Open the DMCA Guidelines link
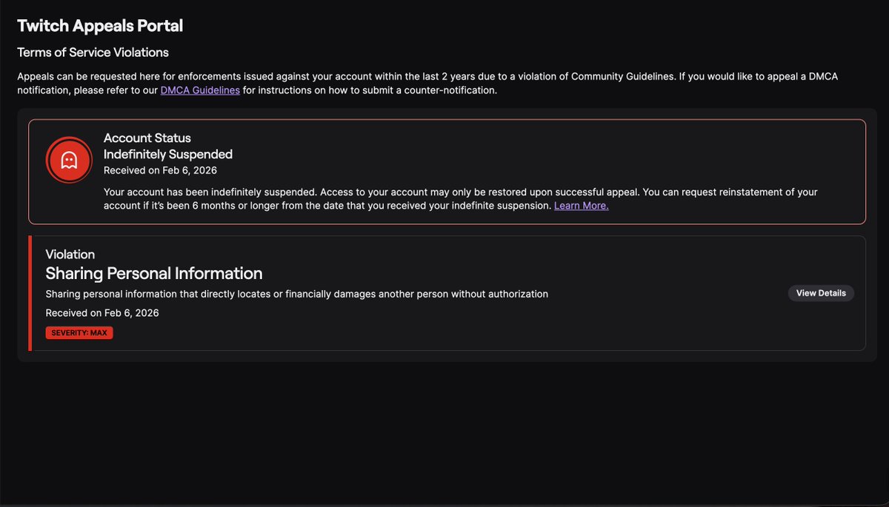Image resolution: width=889 pixels, height=507 pixels. click(200, 90)
